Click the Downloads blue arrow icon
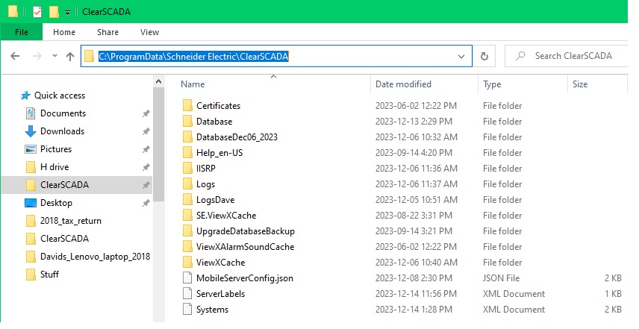Image resolution: width=639 pixels, height=329 pixels. pyautogui.click(x=31, y=131)
